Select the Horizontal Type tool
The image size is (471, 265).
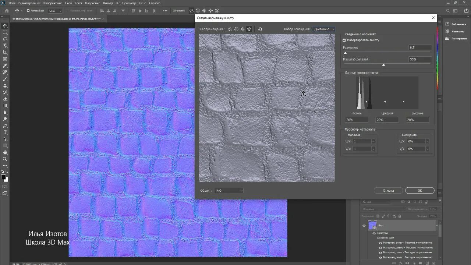coord(5,132)
